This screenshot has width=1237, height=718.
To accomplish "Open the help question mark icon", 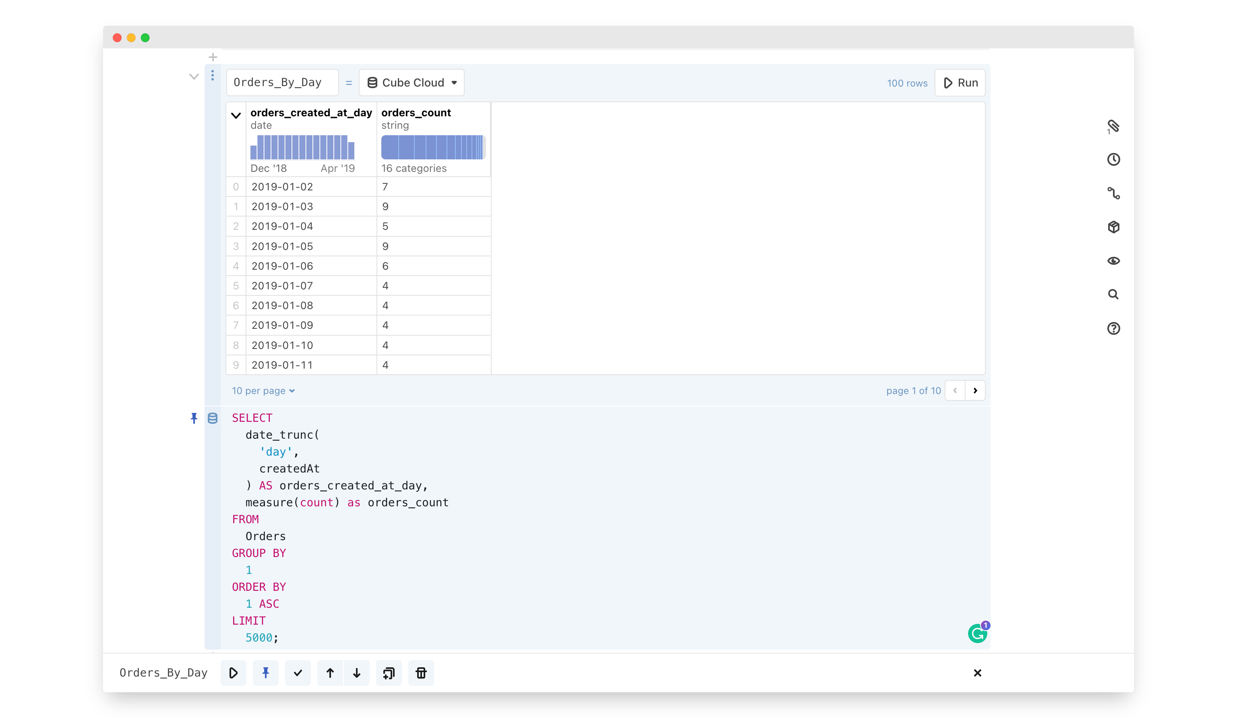I will (x=1113, y=328).
